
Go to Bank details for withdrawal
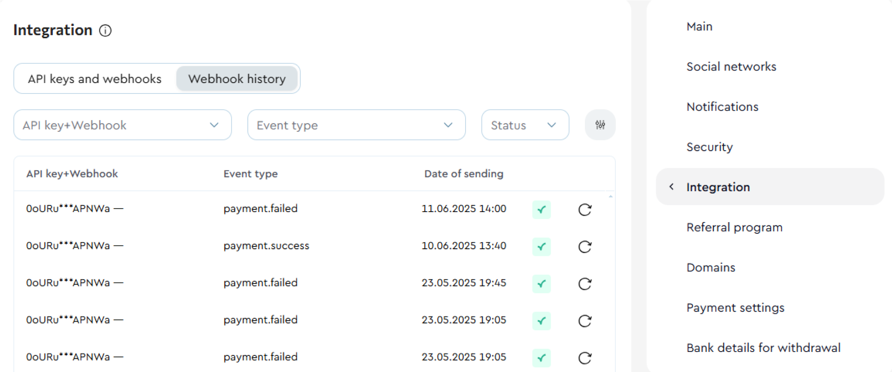763,348
